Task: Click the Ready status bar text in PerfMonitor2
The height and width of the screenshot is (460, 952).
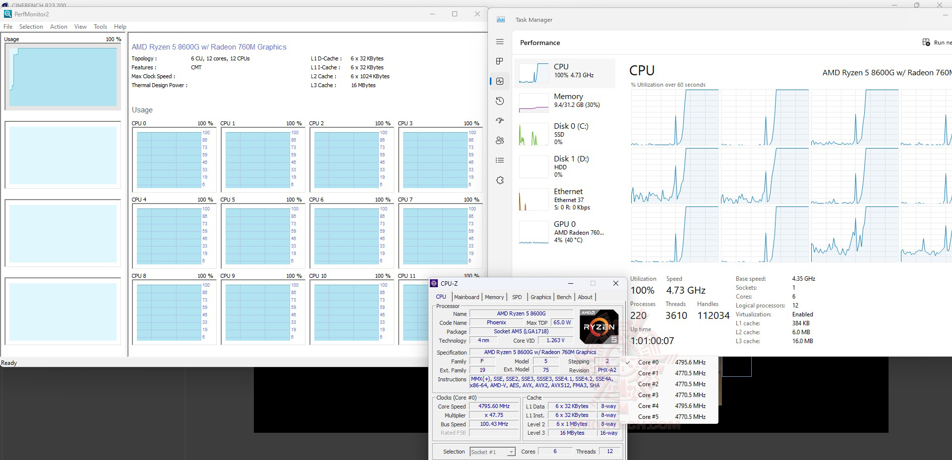Action: (x=9, y=363)
